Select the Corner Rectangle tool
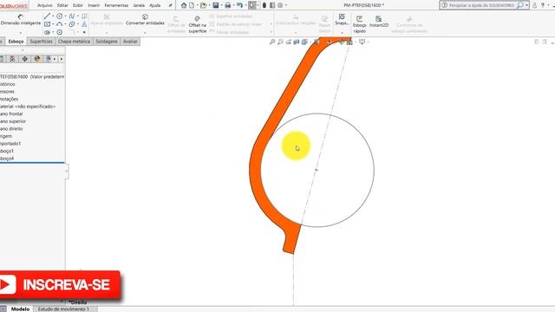Image resolution: width=555 pixels, height=312 pixels. pyautogui.click(x=47, y=24)
